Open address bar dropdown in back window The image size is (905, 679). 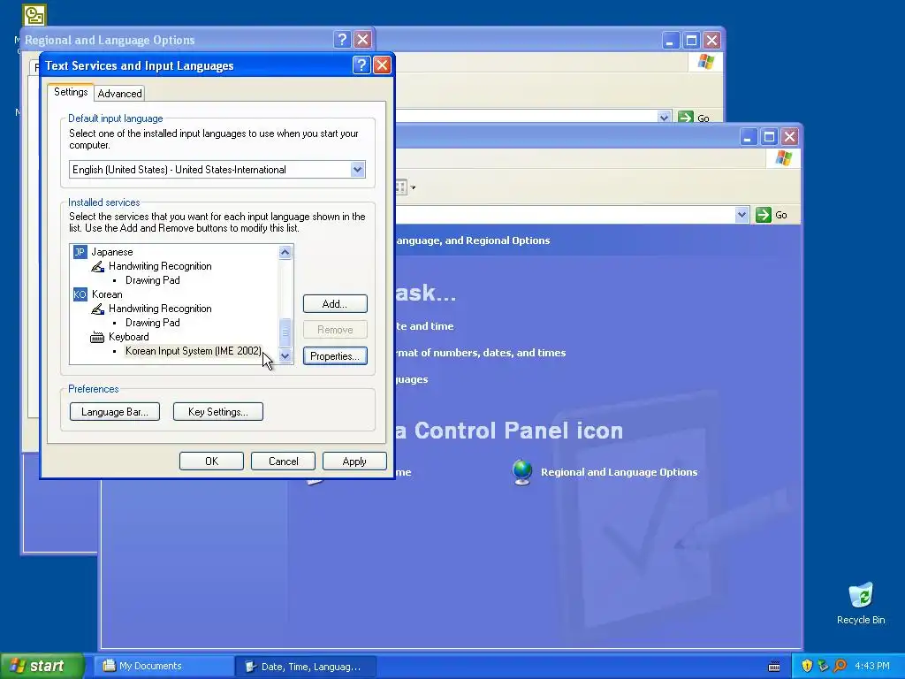click(664, 118)
